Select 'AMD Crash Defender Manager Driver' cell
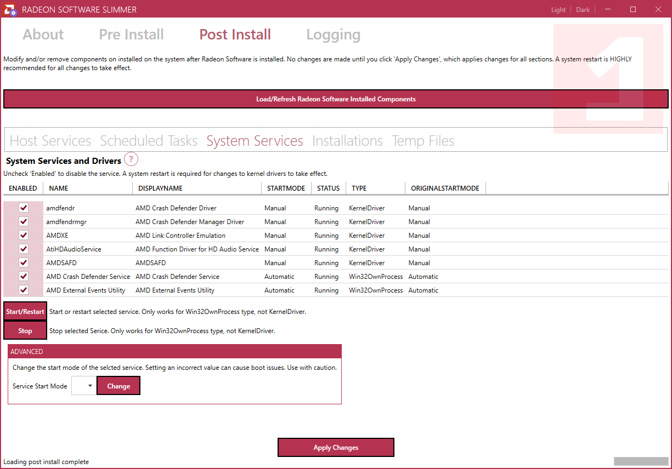 click(x=190, y=222)
